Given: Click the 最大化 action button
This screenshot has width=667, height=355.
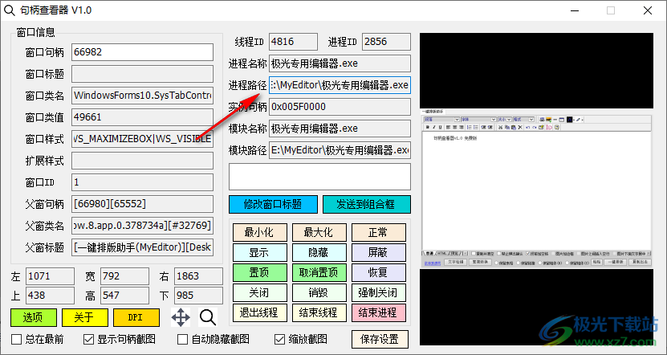Looking at the screenshot, I should (x=319, y=232).
